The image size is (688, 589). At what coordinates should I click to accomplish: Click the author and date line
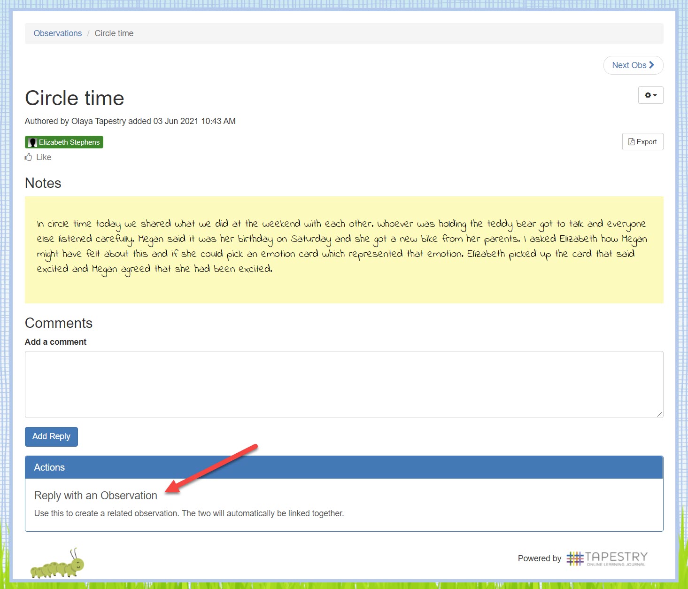[x=130, y=121]
